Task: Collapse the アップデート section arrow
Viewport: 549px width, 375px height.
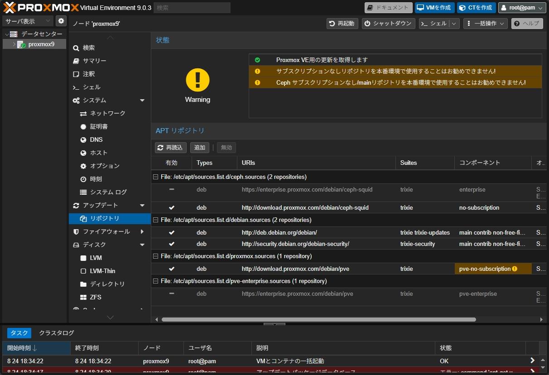Action: point(142,205)
